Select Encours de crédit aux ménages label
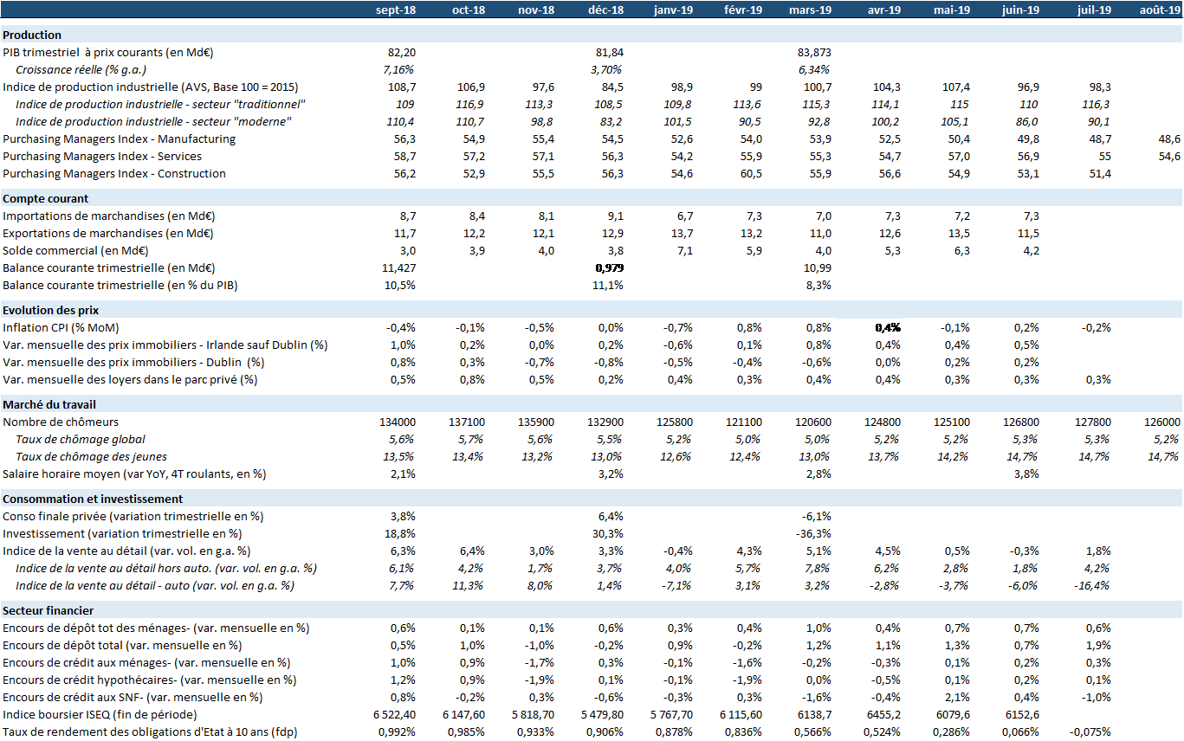 point(146,663)
